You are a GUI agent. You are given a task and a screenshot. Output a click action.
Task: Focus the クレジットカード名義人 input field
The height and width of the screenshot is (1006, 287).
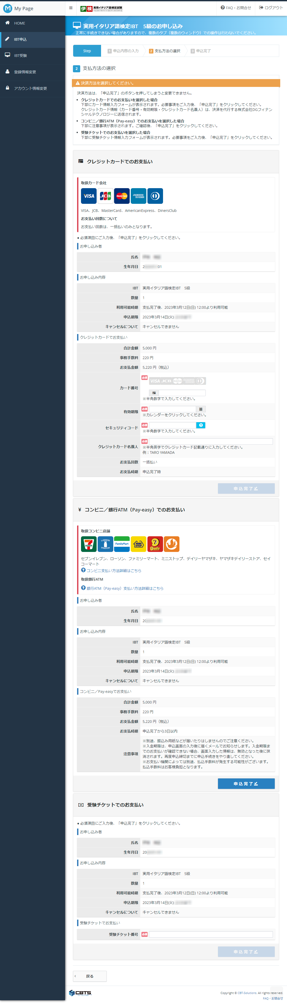coord(211,441)
